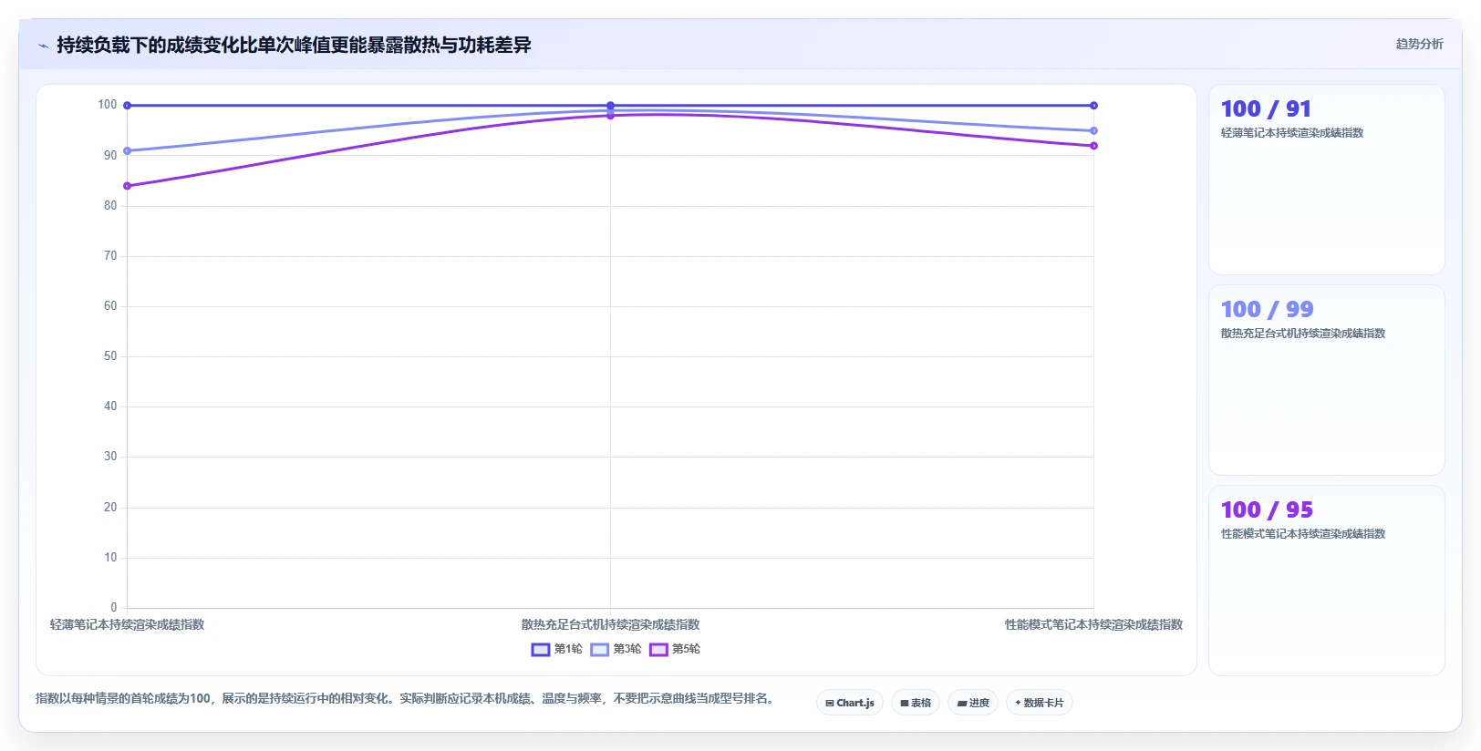Image resolution: width=1481 pixels, height=751 pixels.
Task: Select the 第3轮 data point for 轻薄笔记本
Action: coord(127,151)
